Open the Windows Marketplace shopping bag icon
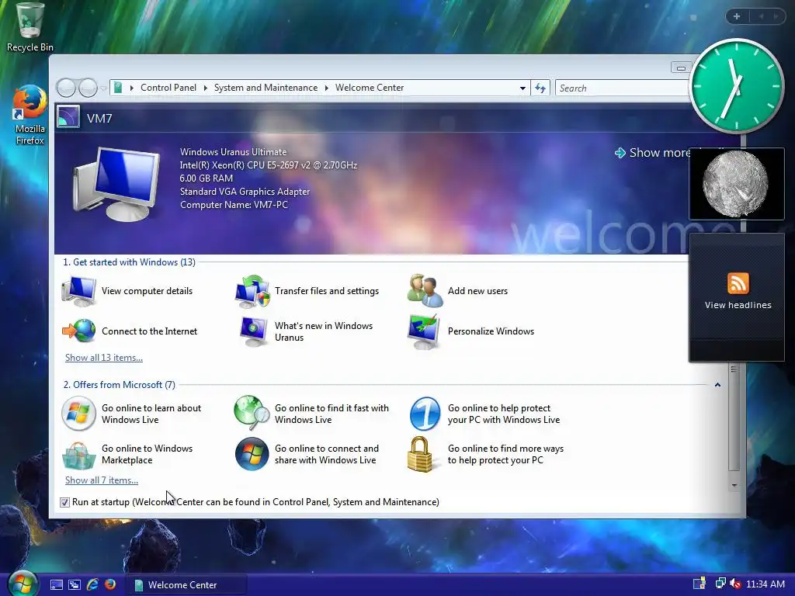This screenshot has width=795, height=596. point(78,455)
